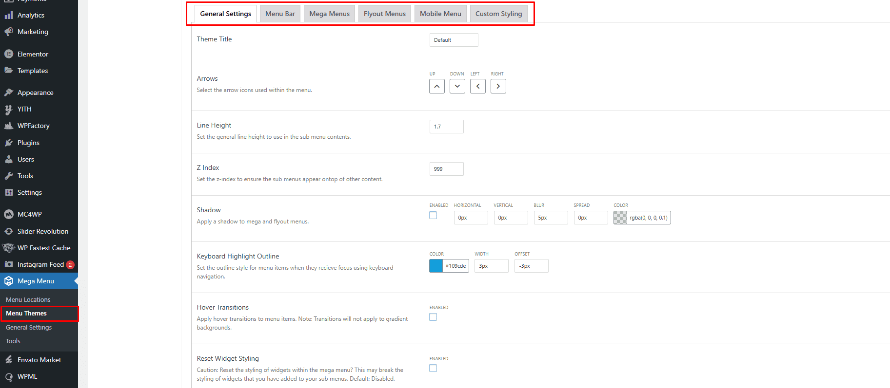This screenshot has height=388, width=890.
Task: Click the WP Fastest Cache cheetah icon
Action: point(9,248)
